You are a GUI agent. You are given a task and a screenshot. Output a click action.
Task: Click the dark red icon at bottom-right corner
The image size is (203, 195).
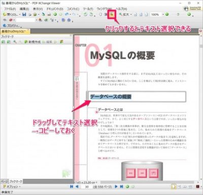tap(197, 187)
